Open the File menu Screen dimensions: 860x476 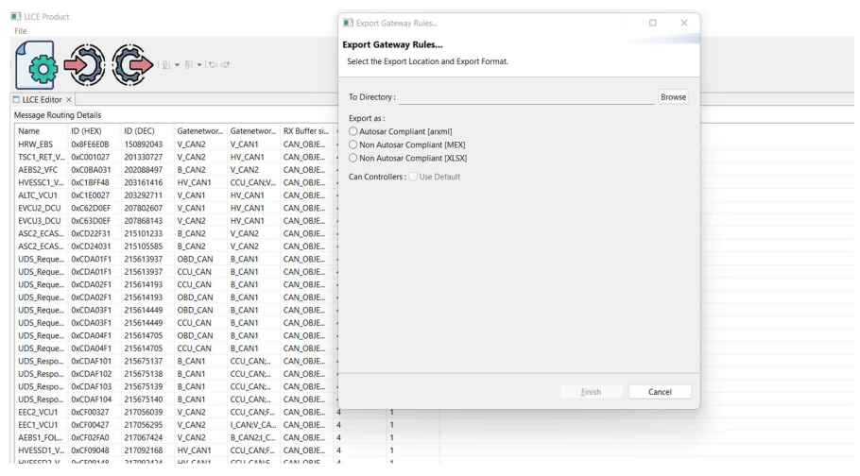pos(20,31)
